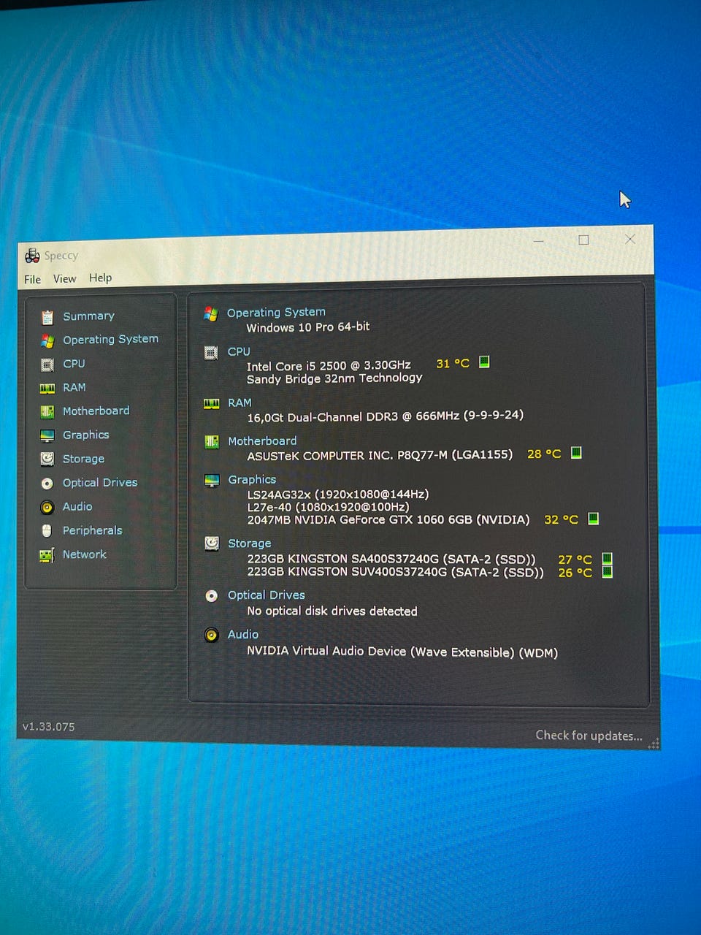Image resolution: width=701 pixels, height=935 pixels.
Task: Click the Operating System heading link in summary
Action: pyautogui.click(x=276, y=313)
